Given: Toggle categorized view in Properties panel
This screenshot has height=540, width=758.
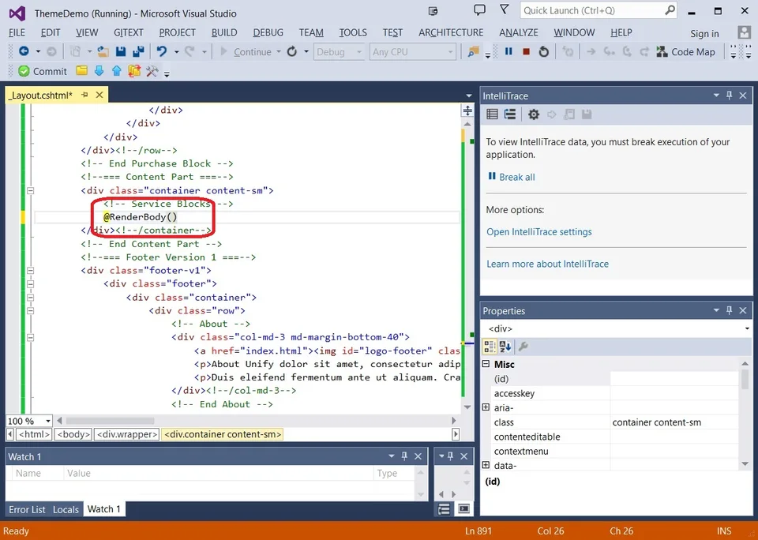Looking at the screenshot, I should pos(490,347).
